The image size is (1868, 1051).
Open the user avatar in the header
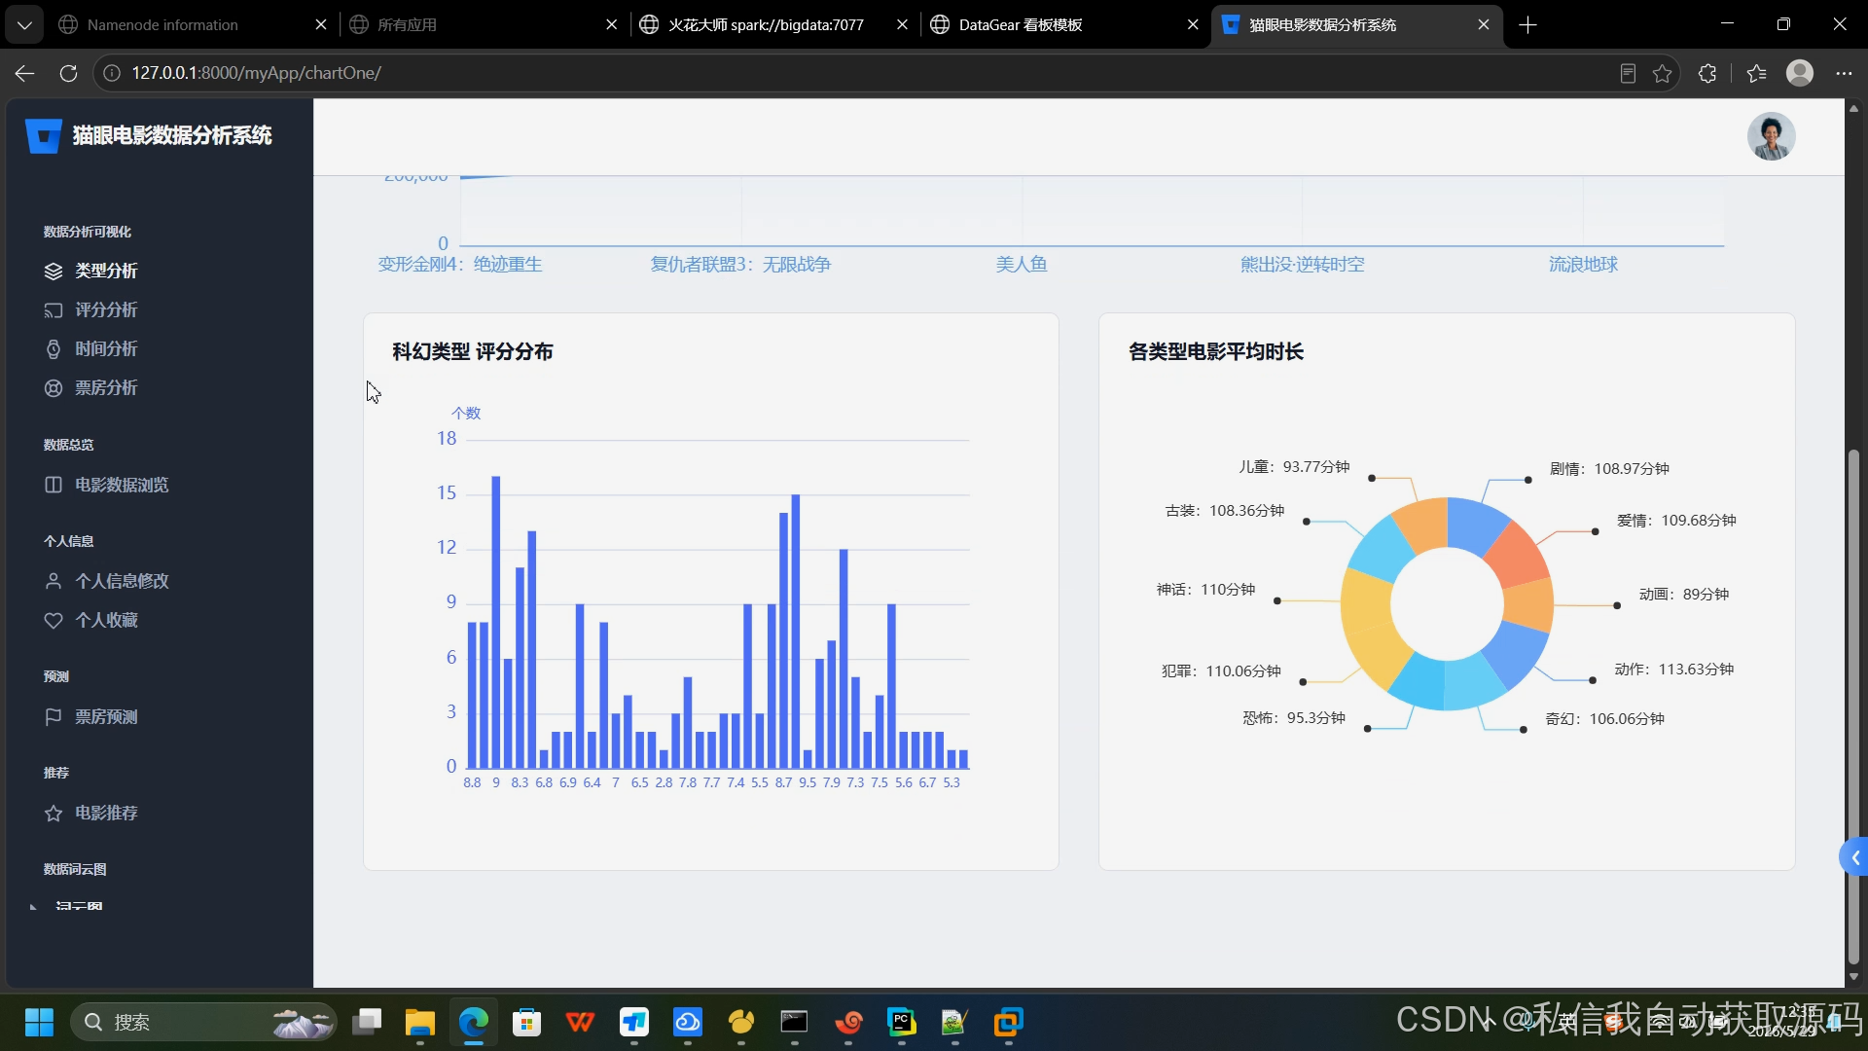[x=1771, y=136]
